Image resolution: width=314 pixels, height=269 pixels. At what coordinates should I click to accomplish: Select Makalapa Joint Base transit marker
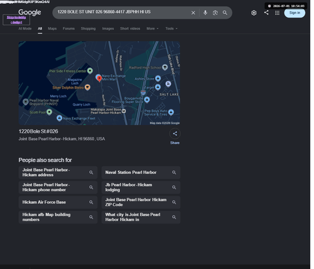tap(124, 111)
